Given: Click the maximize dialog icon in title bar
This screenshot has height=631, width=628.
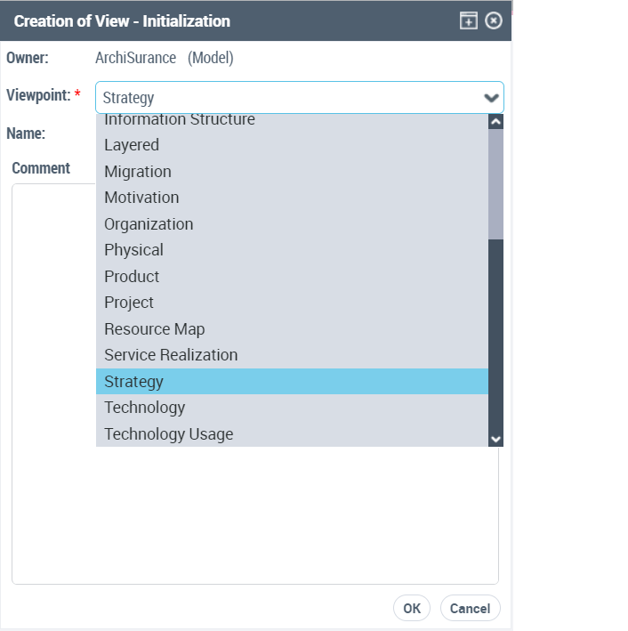Looking at the screenshot, I should 468,20.
